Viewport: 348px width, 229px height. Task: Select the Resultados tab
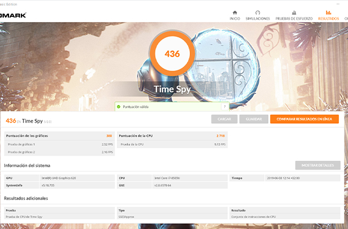click(328, 15)
